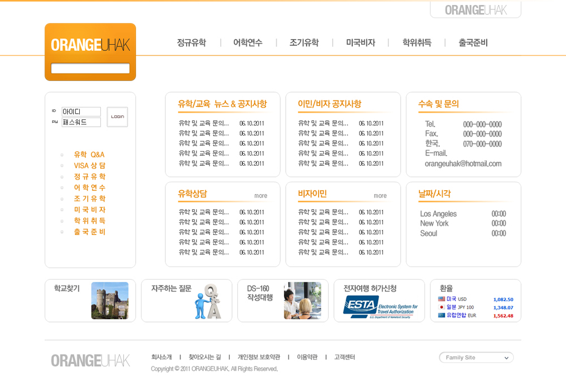Expand the Family Site dropdown
The width and height of the screenshot is (566, 391).
pos(476,358)
